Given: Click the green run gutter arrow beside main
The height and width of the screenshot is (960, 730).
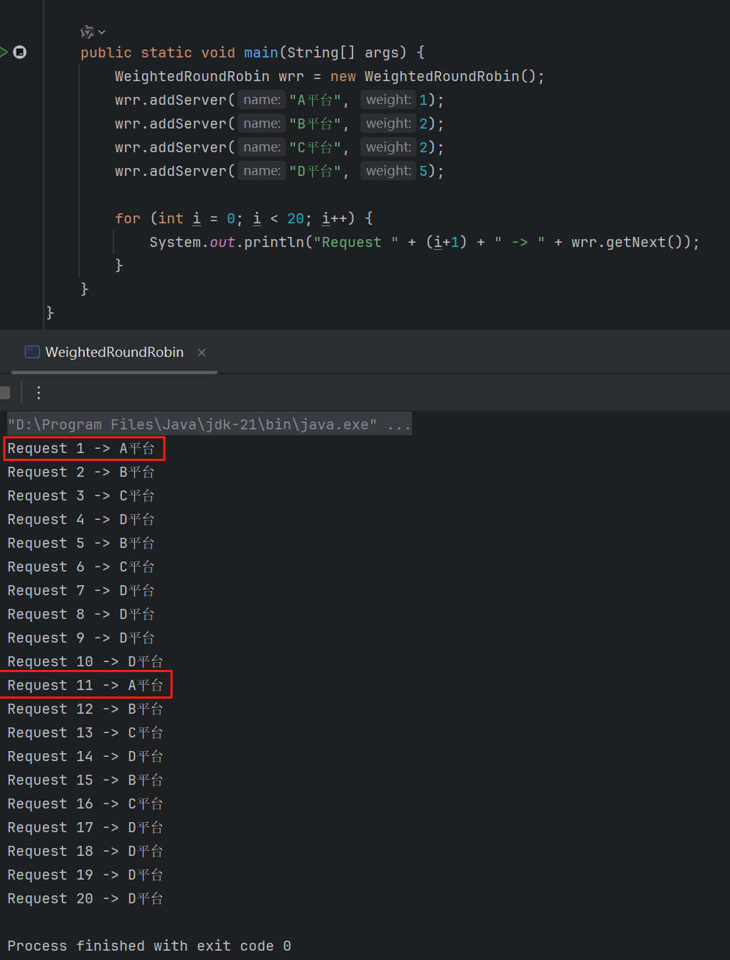Looking at the screenshot, I should [4, 52].
